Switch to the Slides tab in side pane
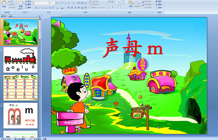Image resolution: width=218 pixels, height=140 pixels. click(4, 16)
